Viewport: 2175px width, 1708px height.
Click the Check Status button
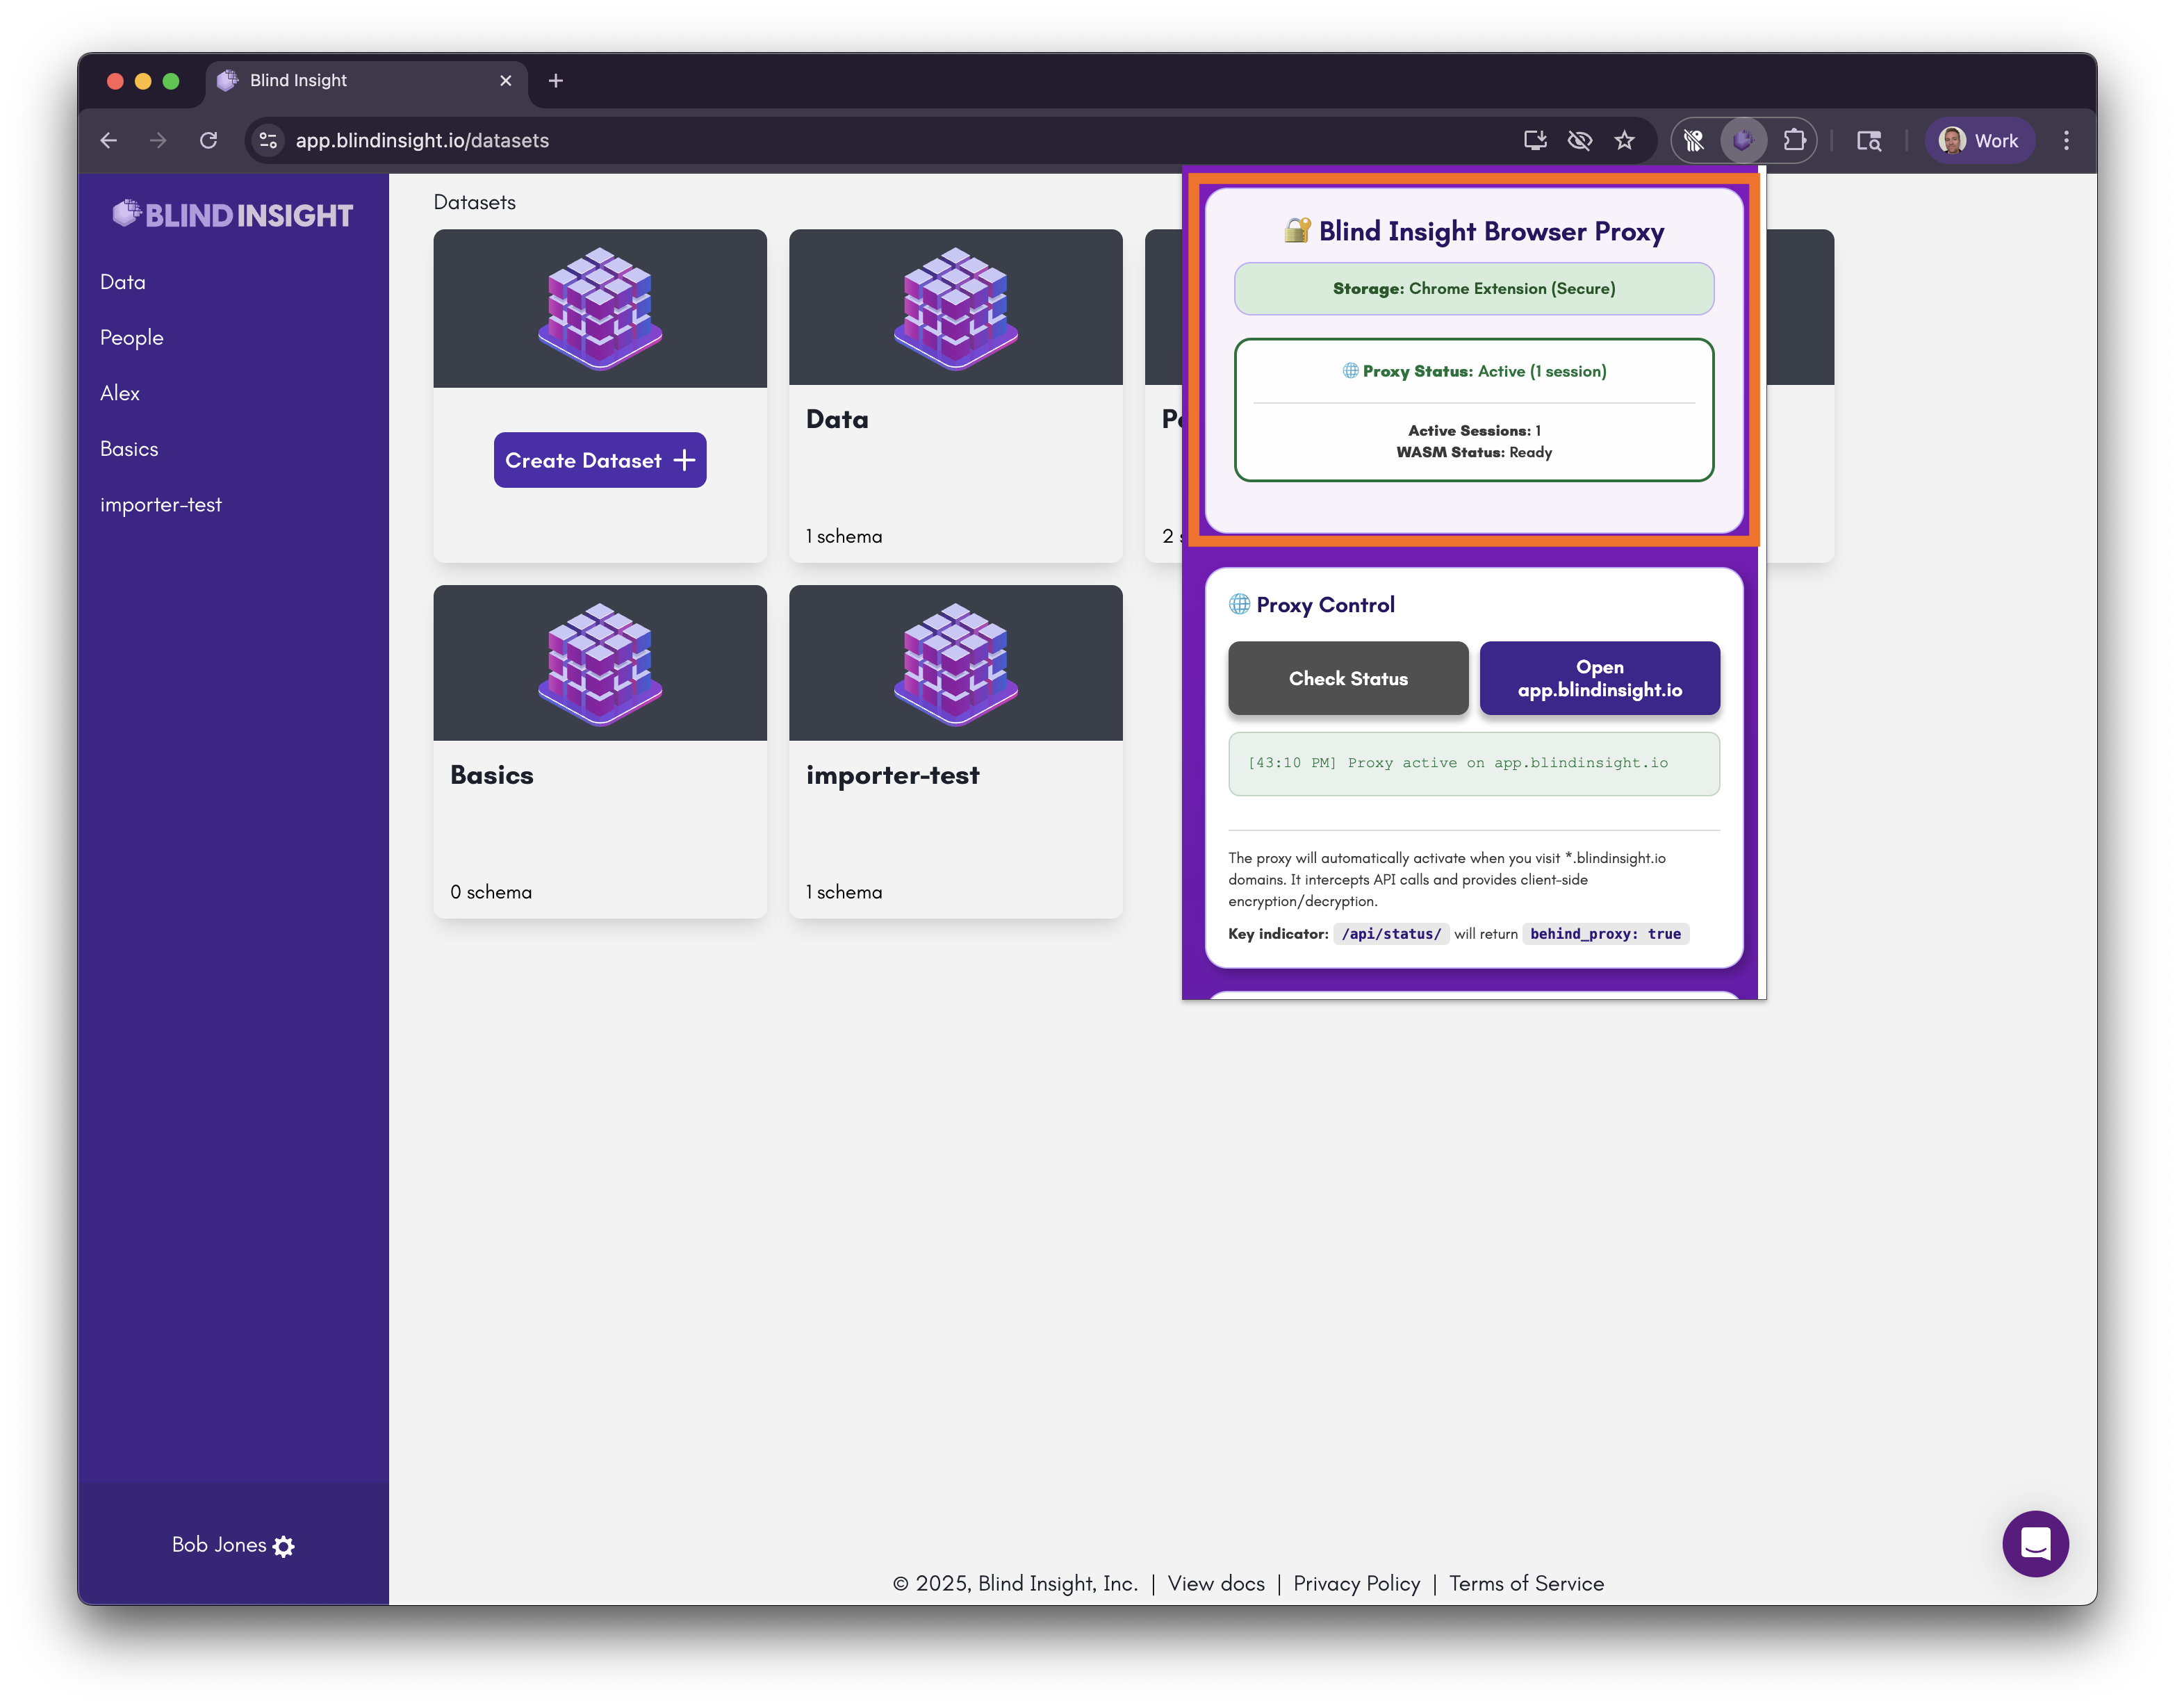pyautogui.click(x=1348, y=679)
